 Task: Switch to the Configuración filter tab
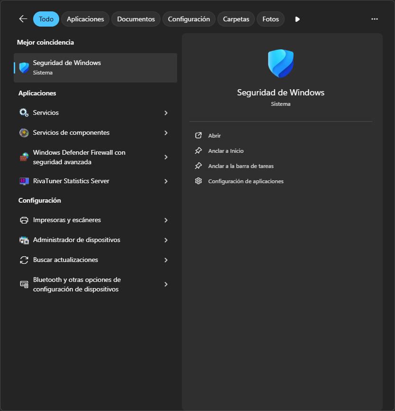click(x=189, y=19)
